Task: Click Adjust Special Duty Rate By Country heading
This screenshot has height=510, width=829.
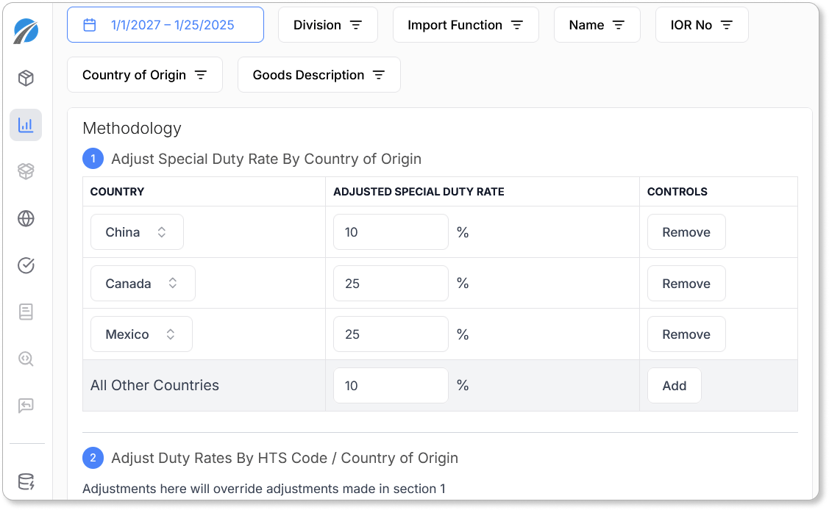Action: (x=266, y=159)
